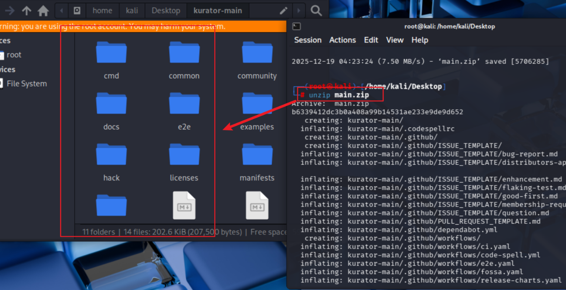Image resolution: width=566 pixels, height=290 pixels.
Task: Click the 'distributors-ap' inflating line
Action: pos(433,163)
